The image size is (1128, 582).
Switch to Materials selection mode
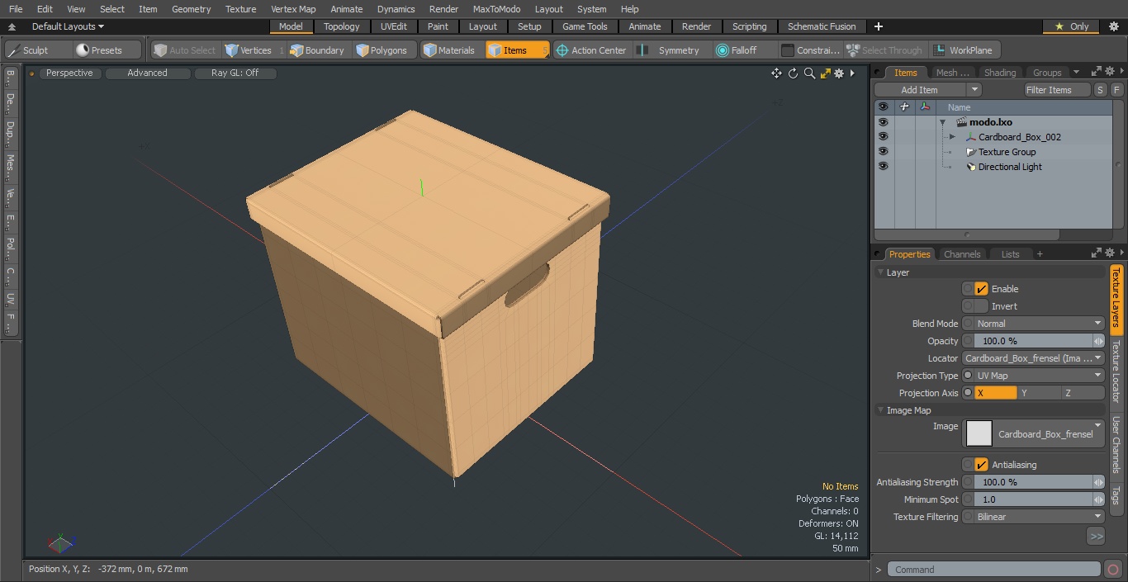coord(449,50)
